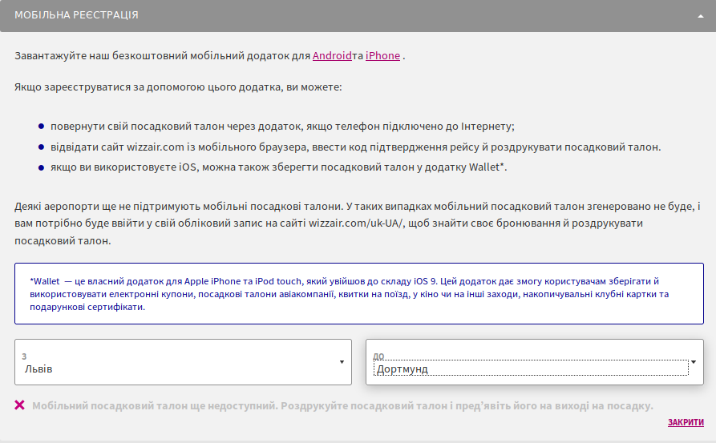Expand the 'З' departure dropdown arrow
Image resolution: width=716 pixels, height=443 pixels.
[x=342, y=362]
